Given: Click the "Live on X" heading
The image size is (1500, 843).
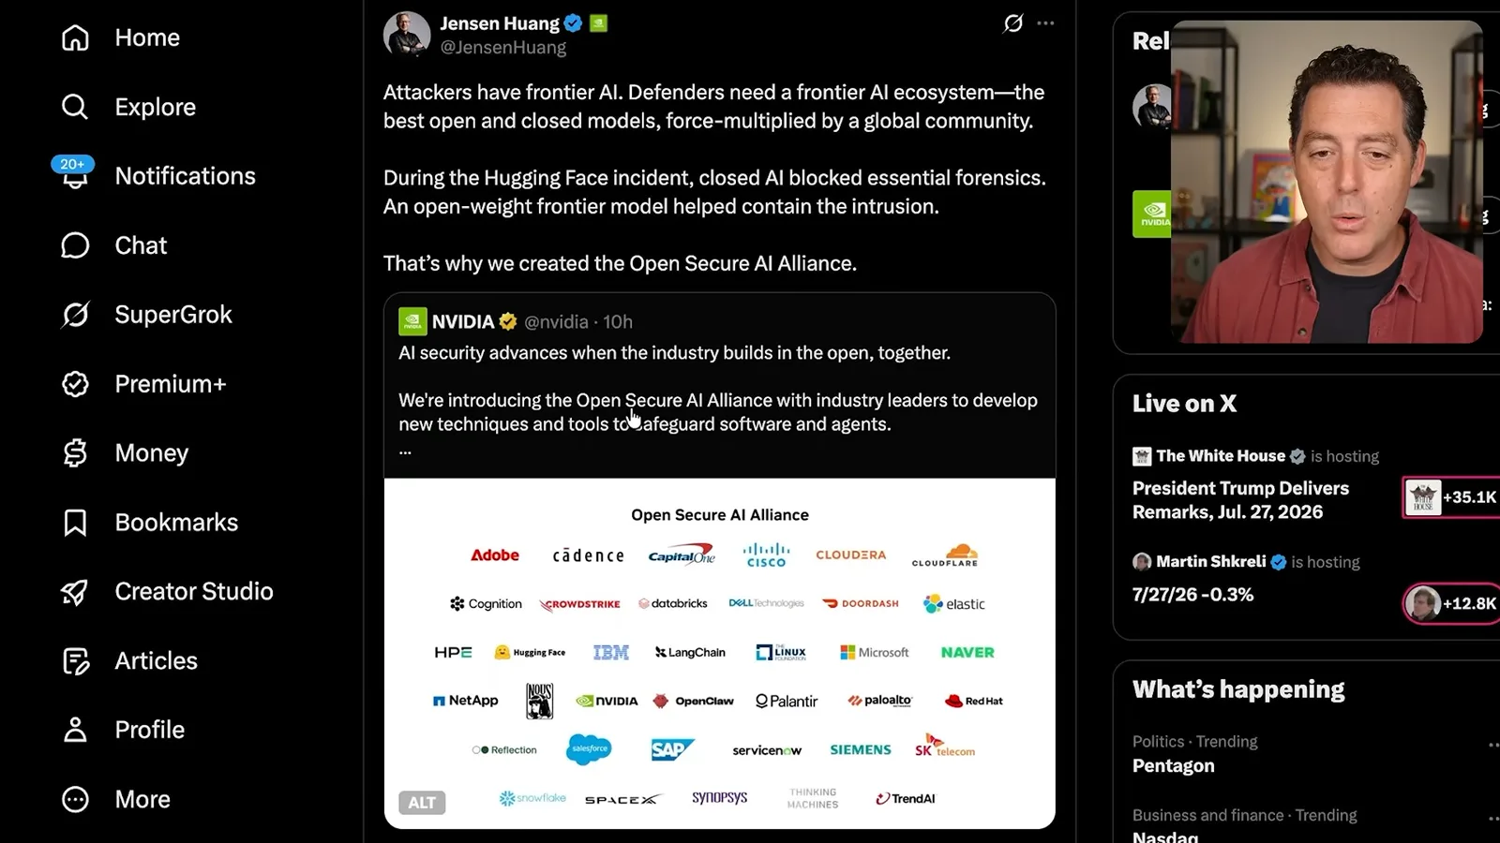Looking at the screenshot, I should pyautogui.click(x=1184, y=404).
